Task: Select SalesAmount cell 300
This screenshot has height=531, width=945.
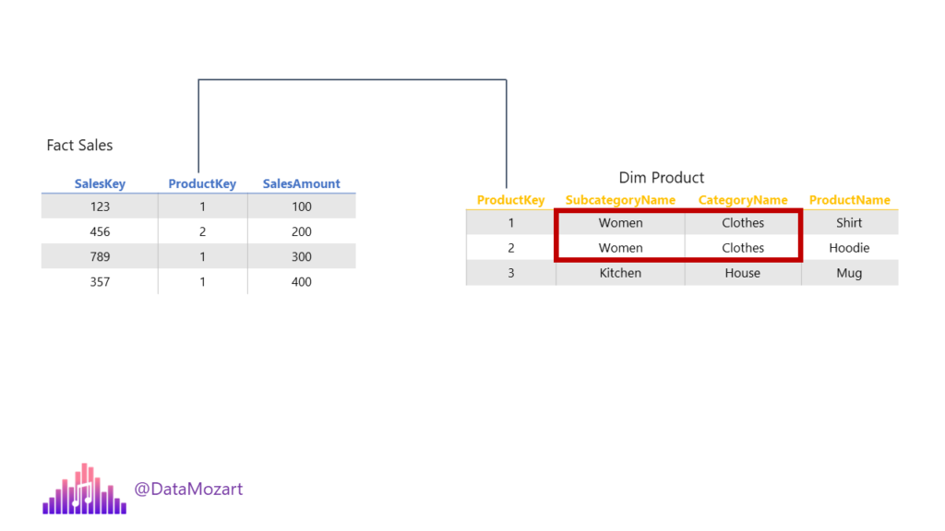Action: tap(302, 257)
